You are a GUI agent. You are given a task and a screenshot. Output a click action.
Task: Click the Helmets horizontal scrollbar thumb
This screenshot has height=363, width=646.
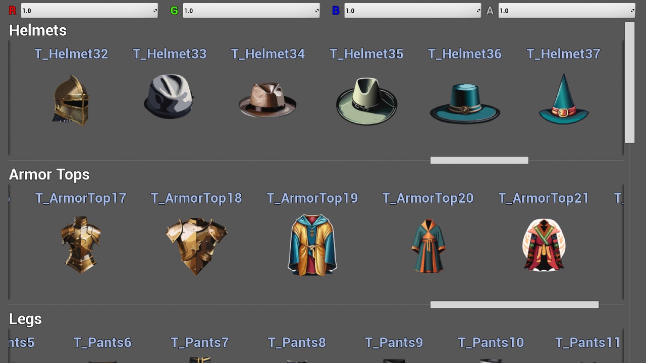pos(479,160)
